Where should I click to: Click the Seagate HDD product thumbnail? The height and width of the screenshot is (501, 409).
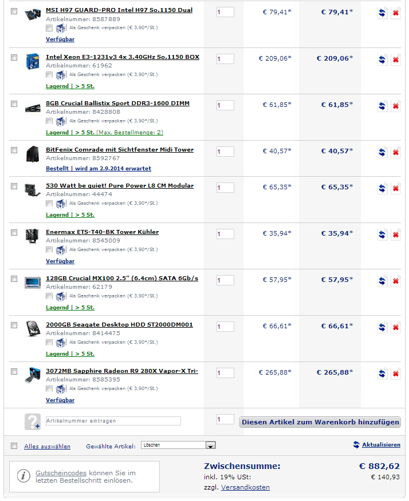coord(33,329)
